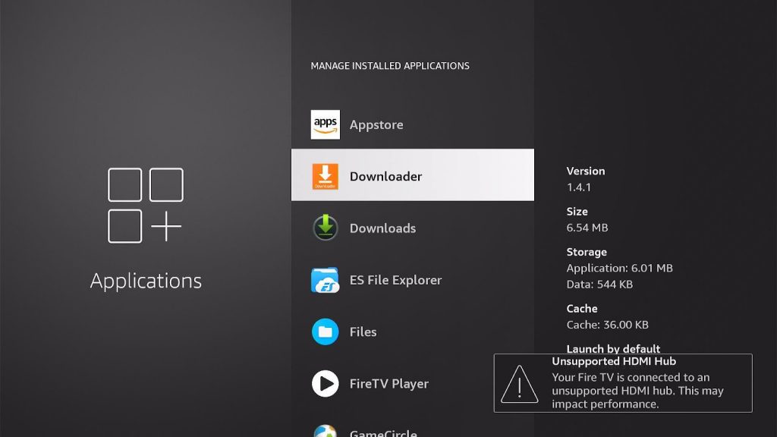
Task: Select the Downloader list entry label
Action: coord(385,176)
